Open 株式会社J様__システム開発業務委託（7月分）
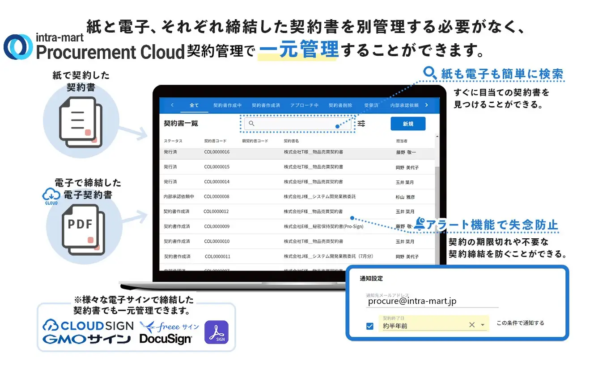598x365 pixels. click(328, 257)
